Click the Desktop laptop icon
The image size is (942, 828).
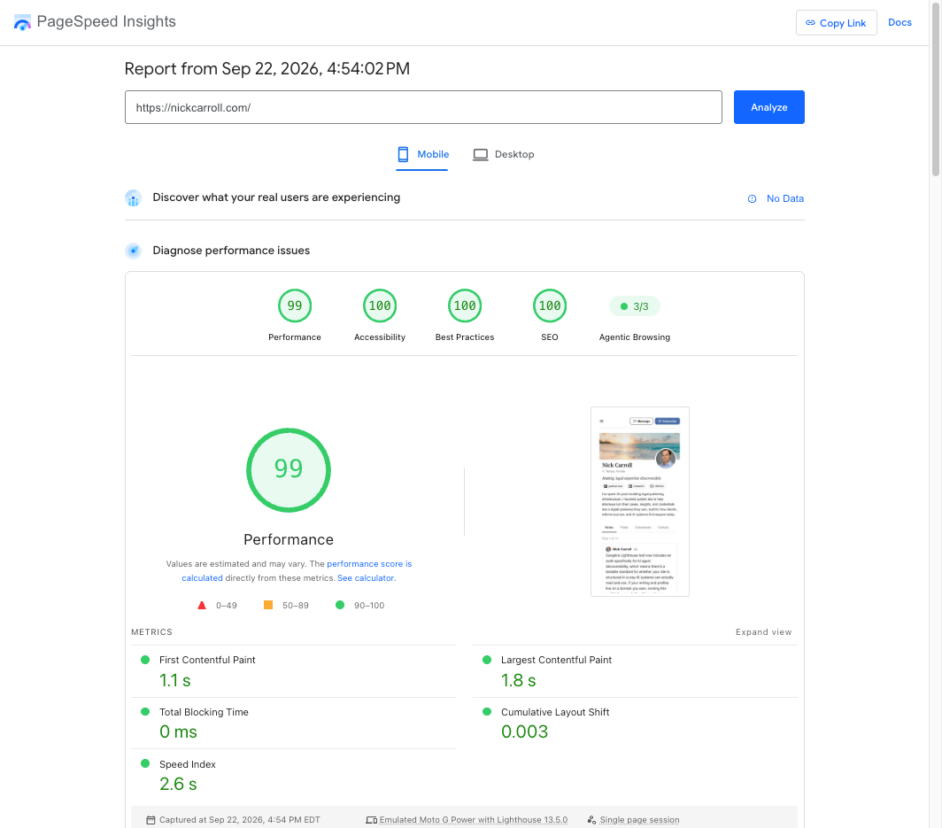pos(481,154)
